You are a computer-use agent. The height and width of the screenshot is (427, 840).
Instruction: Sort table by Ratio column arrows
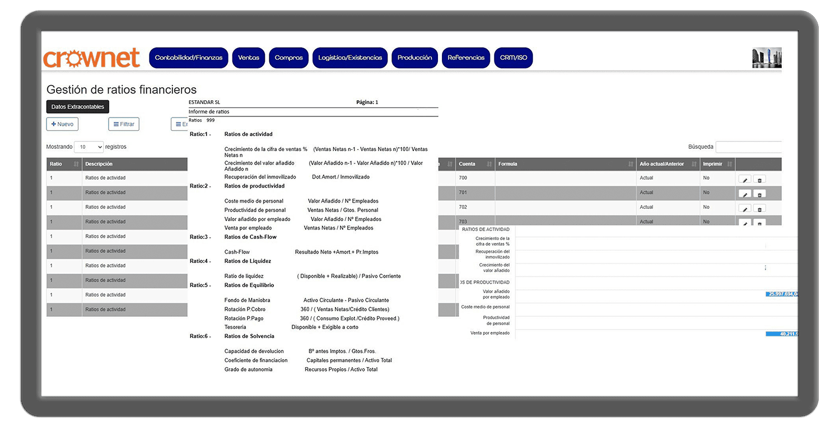coord(76,164)
